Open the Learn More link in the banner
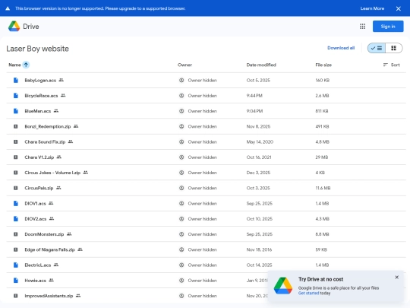The image size is (410, 308). pyautogui.click(x=372, y=8)
